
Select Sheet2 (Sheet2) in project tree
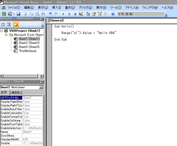pyautogui.click(x=29, y=43)
